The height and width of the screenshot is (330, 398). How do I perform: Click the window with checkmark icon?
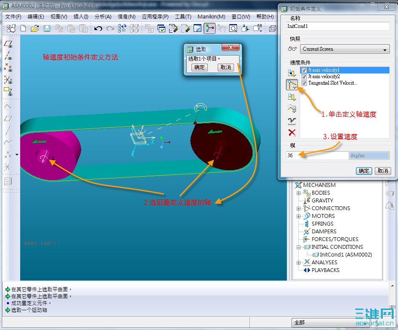pyautogui.click(x=161, y=28)
